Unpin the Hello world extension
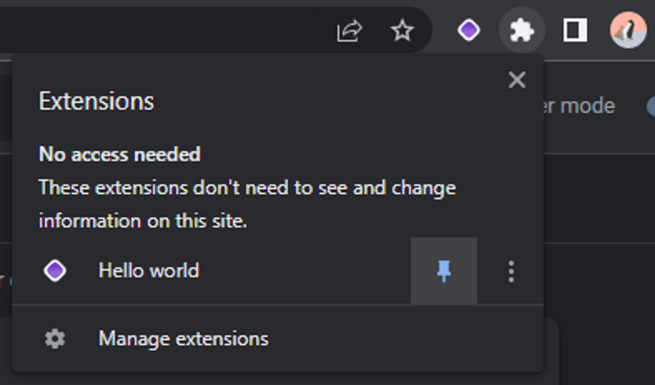This screenshot has height=385, width=655. tap(444, 271)
